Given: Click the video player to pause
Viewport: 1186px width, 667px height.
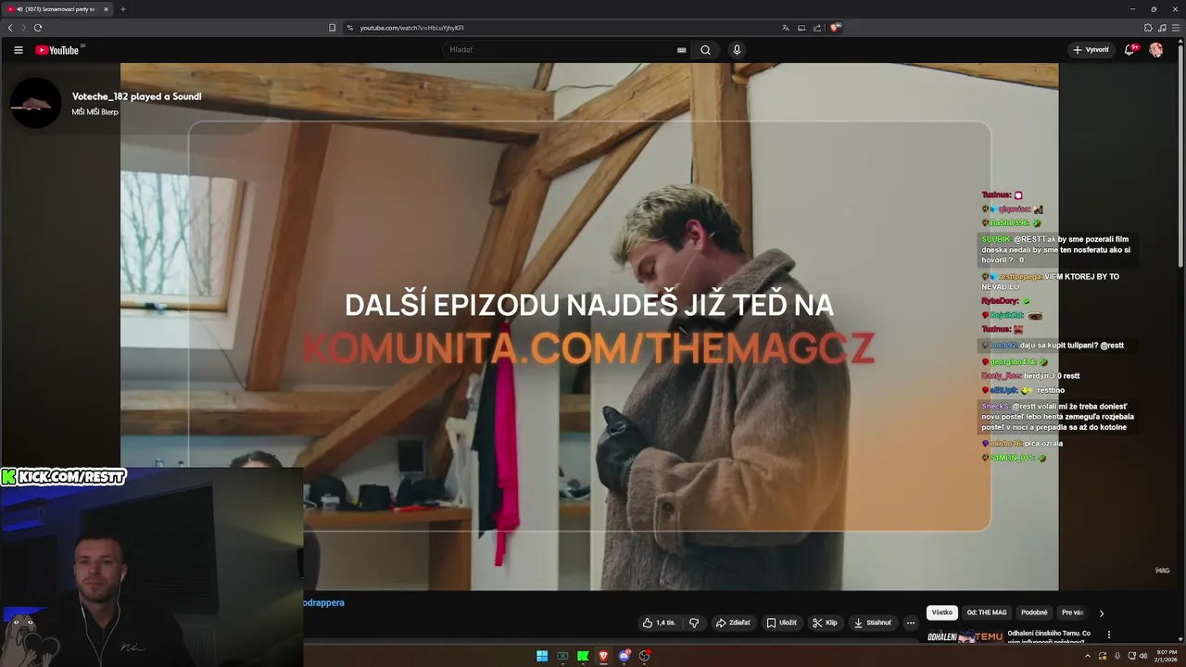Looking at the screenshot, I should tap(589, 326).
